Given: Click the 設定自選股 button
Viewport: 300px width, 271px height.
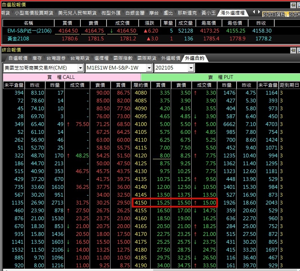Looking at the screenshot, I should [274, 14].
